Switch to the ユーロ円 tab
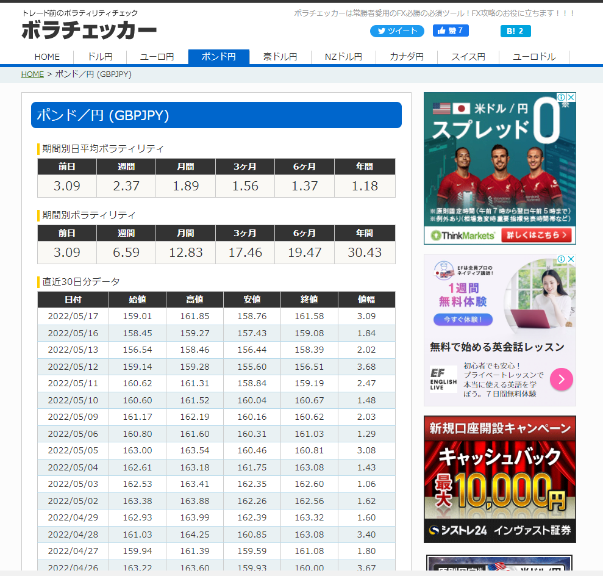Viewport: 603px width, 576px height. (157, 57)
